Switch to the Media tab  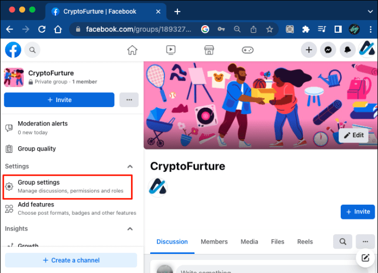tap(249, 242)
